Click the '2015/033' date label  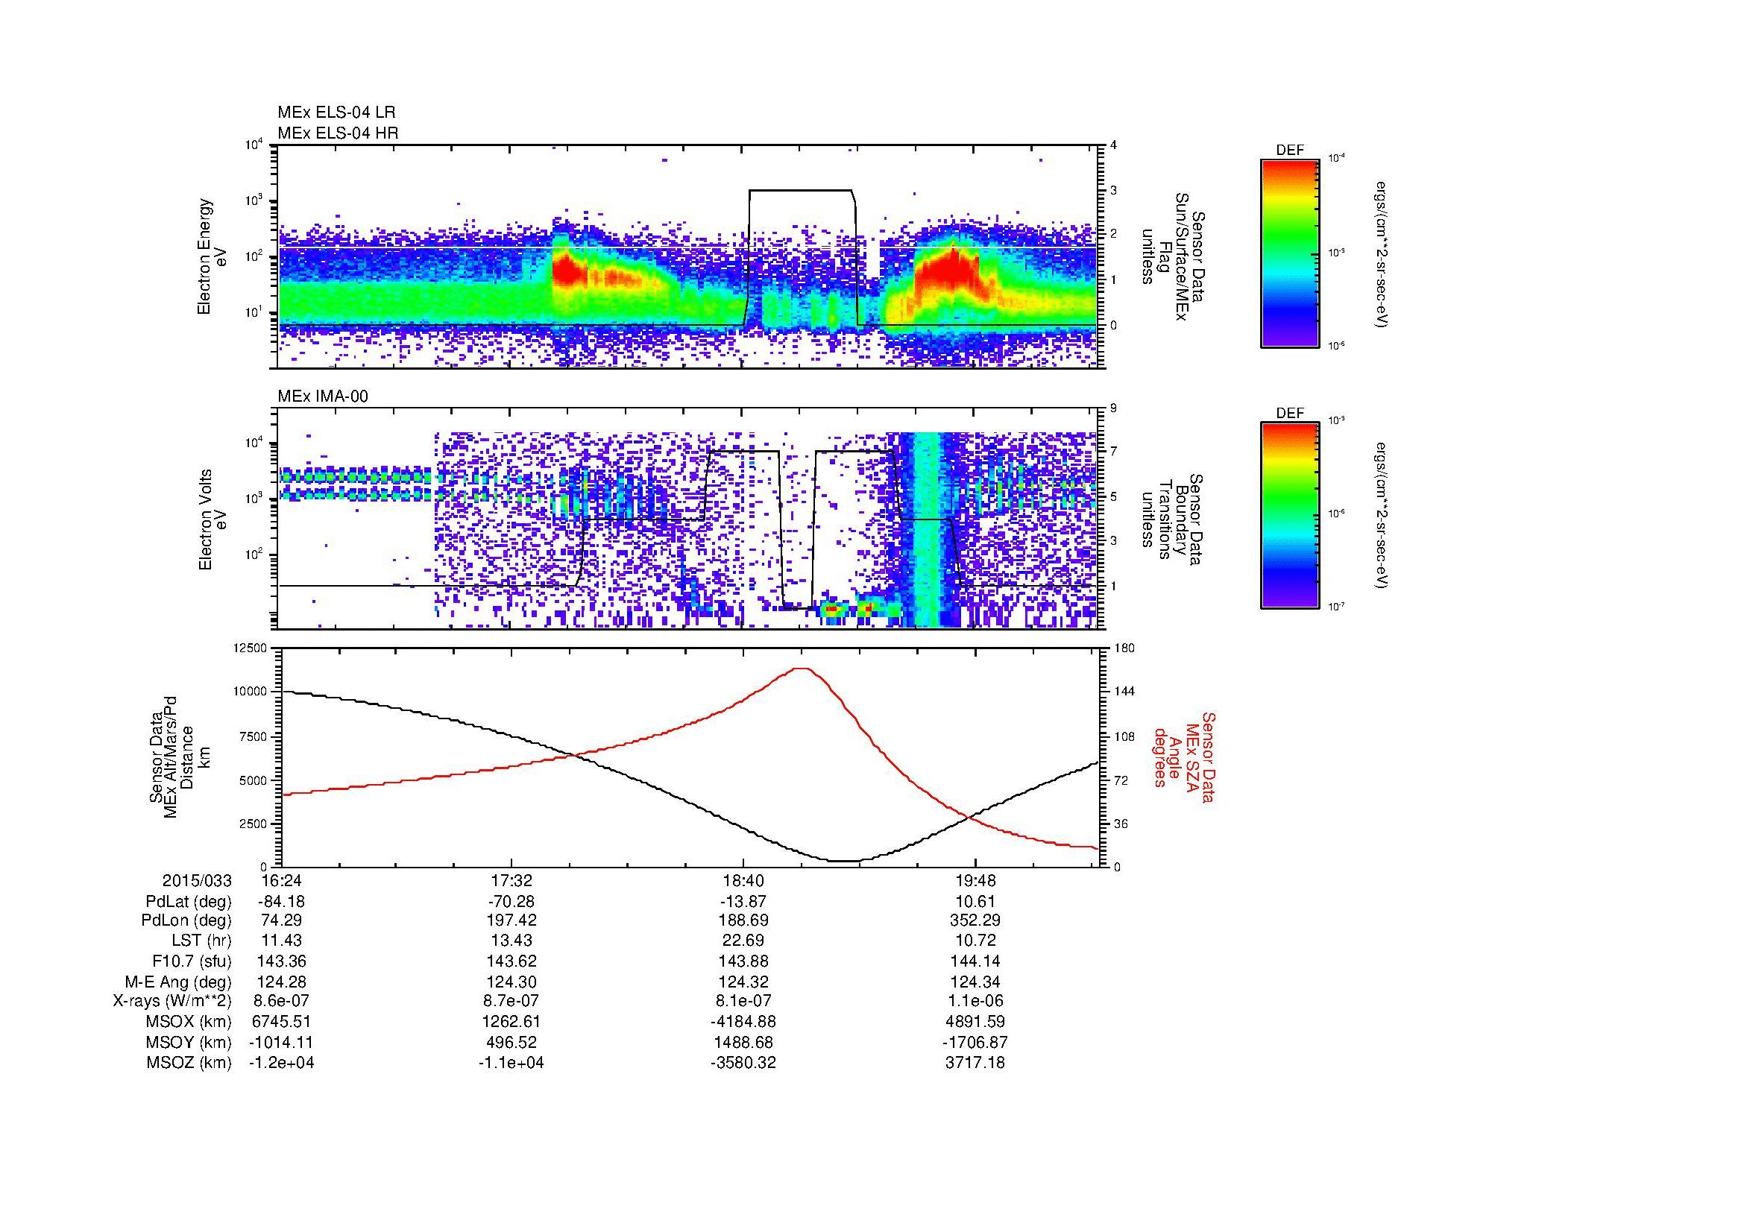[x=197, y=881]
